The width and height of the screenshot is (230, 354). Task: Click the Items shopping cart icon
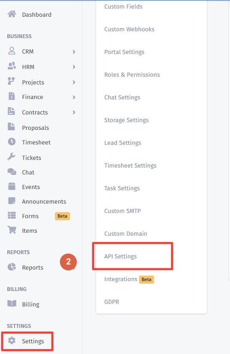12,230
